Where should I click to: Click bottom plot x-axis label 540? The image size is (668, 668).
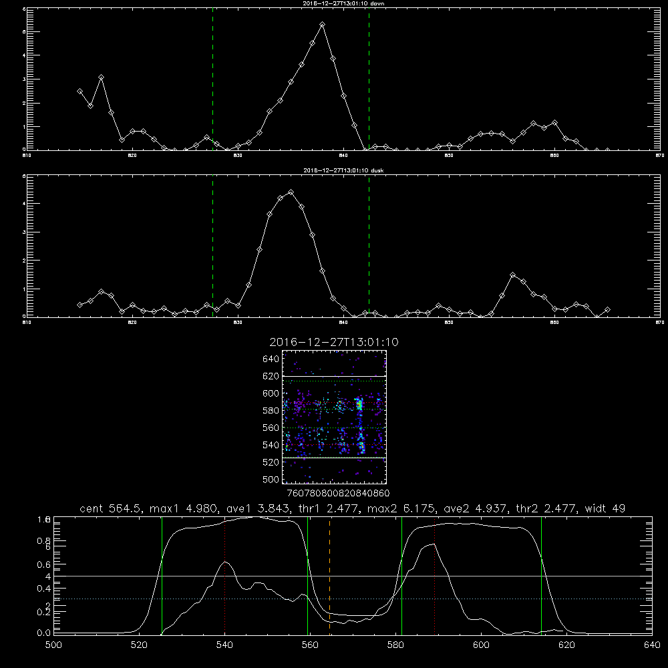pos(224,645)
